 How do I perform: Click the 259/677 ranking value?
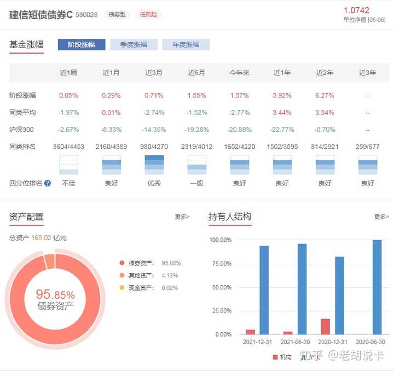(x=368, y=147)
